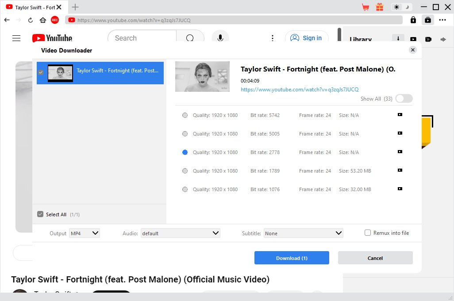
Task: Click the YouTube logo
Action: pos(52,38)
